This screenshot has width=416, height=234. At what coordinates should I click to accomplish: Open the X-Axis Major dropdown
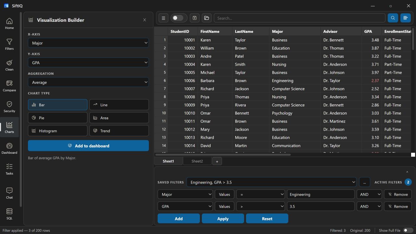88,43
